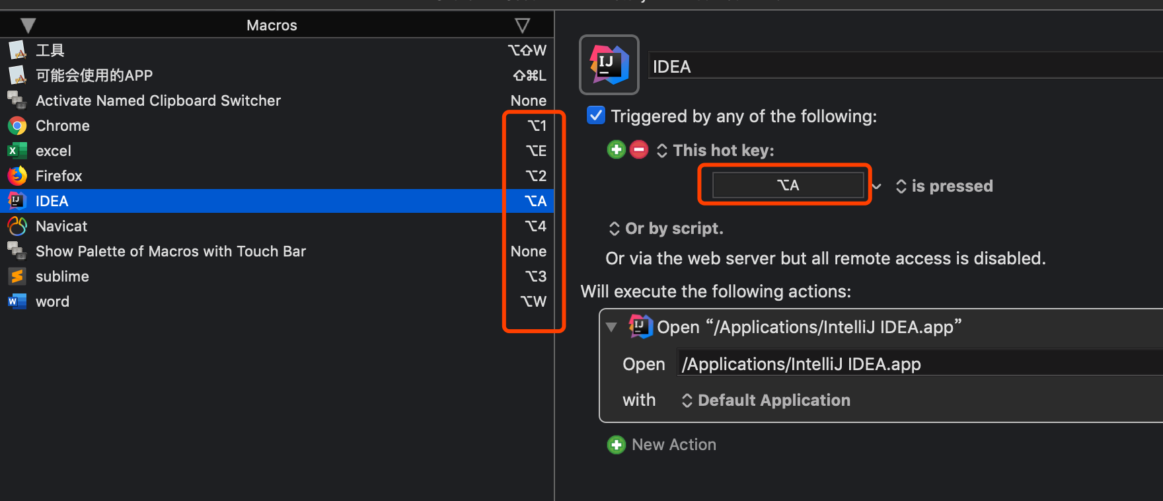
Task: Click the ⌥1 shortcut of Chrome
Action: (537, 126)
